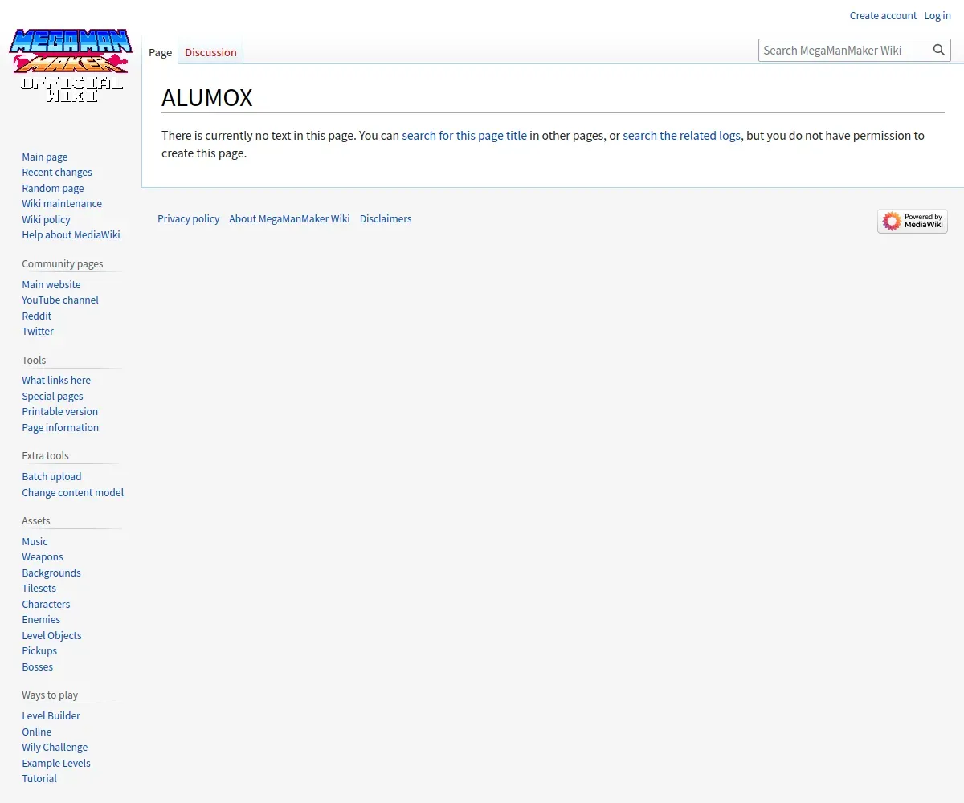
Task: Open Example Levels link
Action: click(55, 763)
